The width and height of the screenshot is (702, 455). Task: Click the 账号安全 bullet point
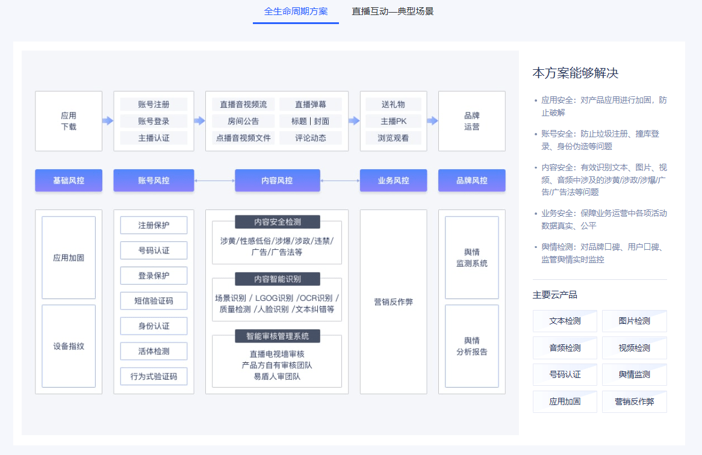[x=600, y=140]
